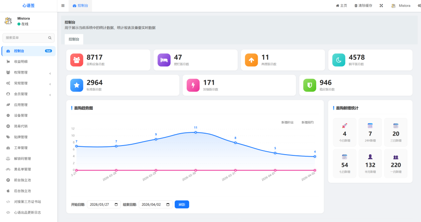Click the blue star icon on the 2964 card
421x222 pixels.
[76, 85]
